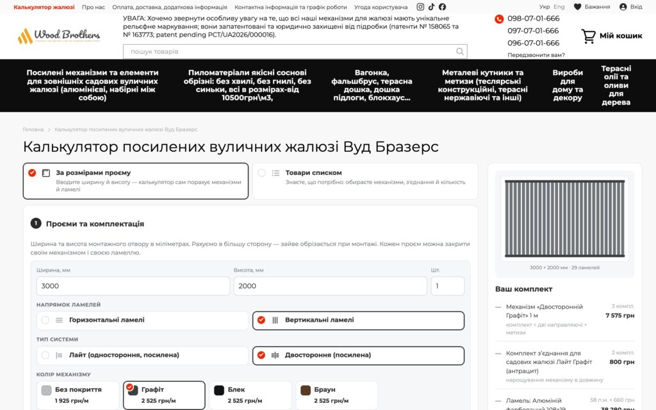This screenshot has height=410, width=656.
Task: Click the search magnifier icon
Action: pyautogui.click(x=460, y=51)
